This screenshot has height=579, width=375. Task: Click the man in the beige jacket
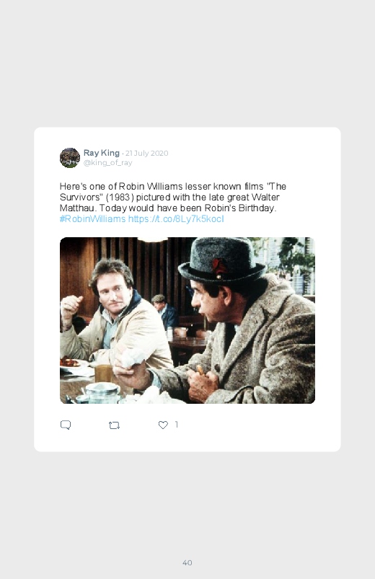115,317
